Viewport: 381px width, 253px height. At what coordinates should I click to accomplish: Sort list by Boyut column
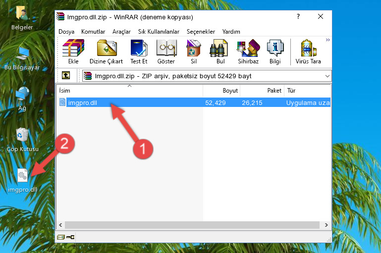click(221, 91)
